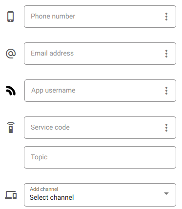
Task: Open the Phone number options menu
Action: tap(166, 17)
